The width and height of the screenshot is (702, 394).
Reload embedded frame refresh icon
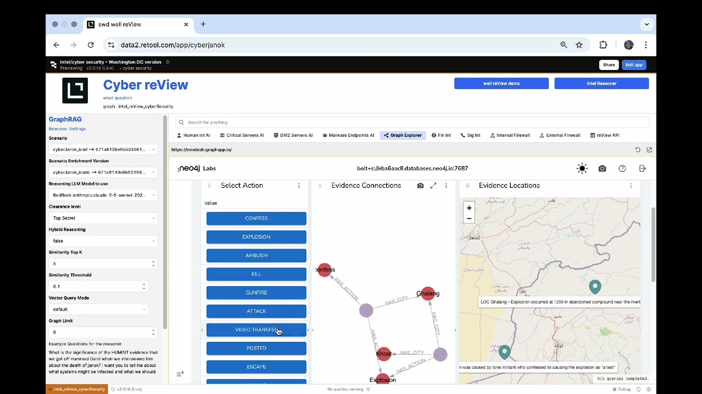coord(638,149)
